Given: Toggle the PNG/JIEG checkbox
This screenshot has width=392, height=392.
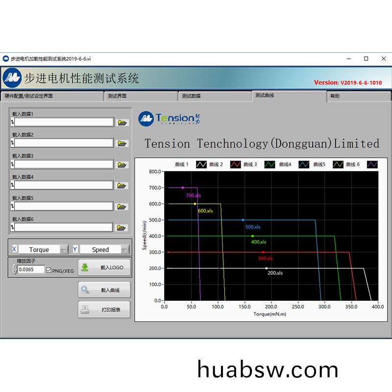Looking at the screenshot, I should 49,270.
